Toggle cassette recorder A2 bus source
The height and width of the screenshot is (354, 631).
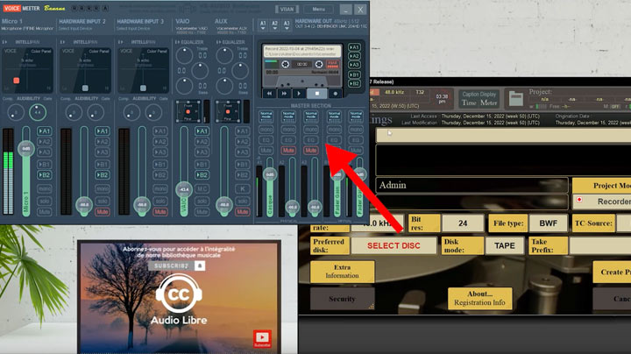354,56
